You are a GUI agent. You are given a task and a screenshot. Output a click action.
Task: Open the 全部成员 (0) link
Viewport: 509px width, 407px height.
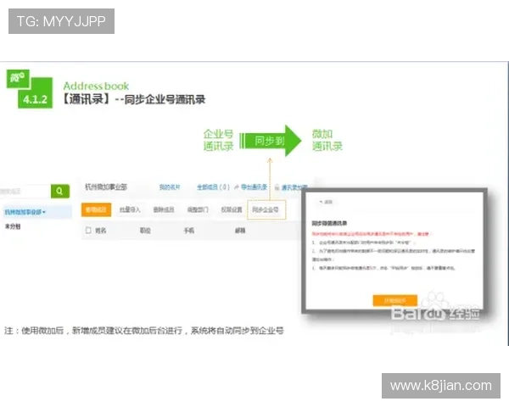[x=213, y=187]
